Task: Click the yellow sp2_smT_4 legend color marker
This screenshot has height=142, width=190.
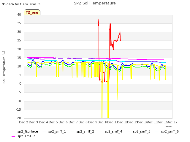Action: click(x=100, y=132)
